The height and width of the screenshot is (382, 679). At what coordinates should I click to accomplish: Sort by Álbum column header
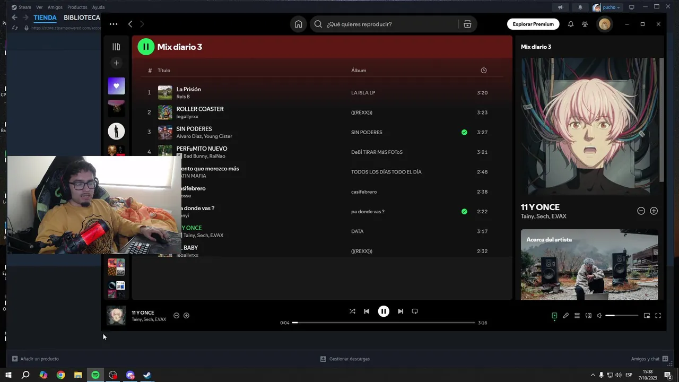pos(359,70)
